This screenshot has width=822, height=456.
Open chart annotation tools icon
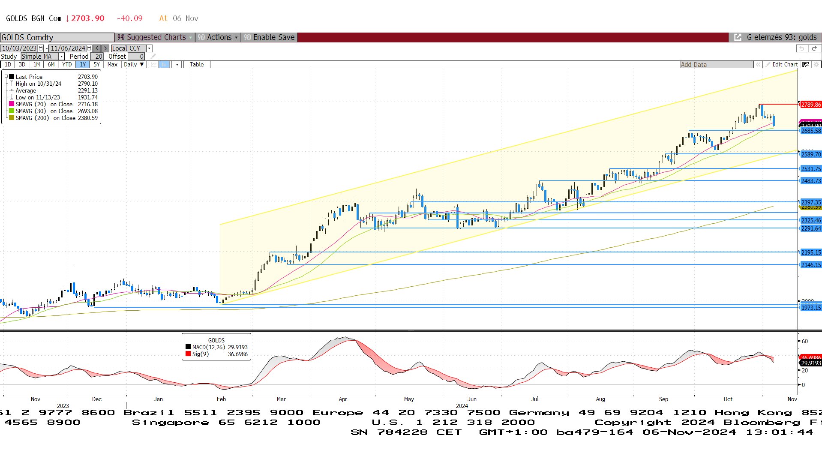coord(805,64)
